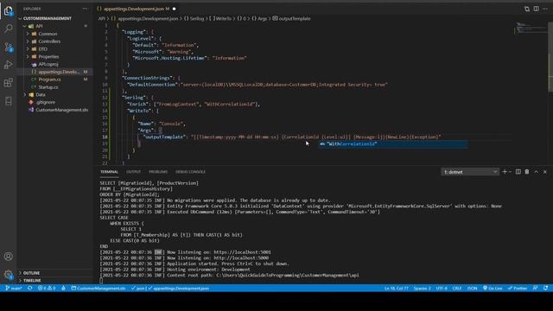
Task: Switch to the OUTPUT tab
Action: [x=133, y=172]
